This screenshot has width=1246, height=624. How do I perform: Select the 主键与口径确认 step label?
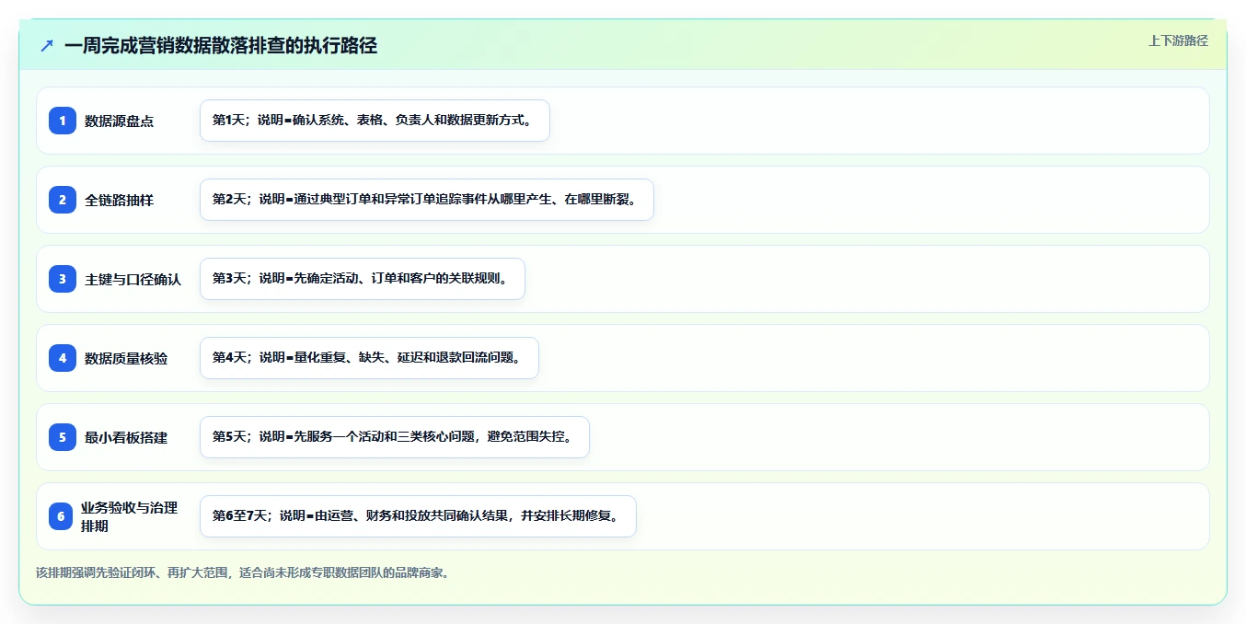[x=133, y=279]
